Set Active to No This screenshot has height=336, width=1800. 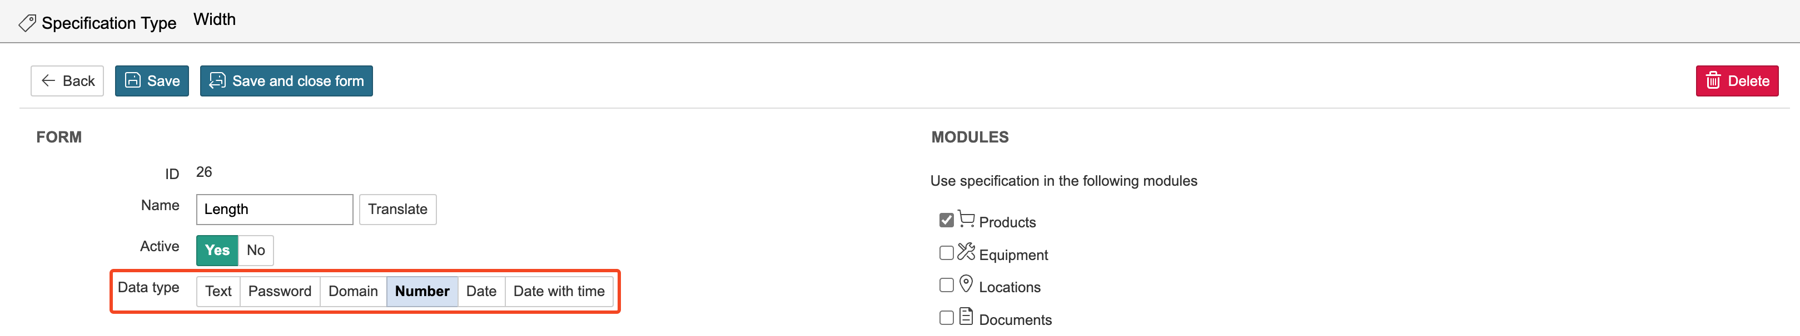(256, 250)
